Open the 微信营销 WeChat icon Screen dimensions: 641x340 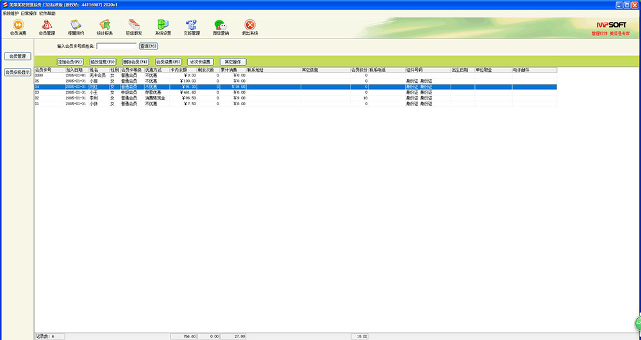pyautogui.click(x=221, y=26)
